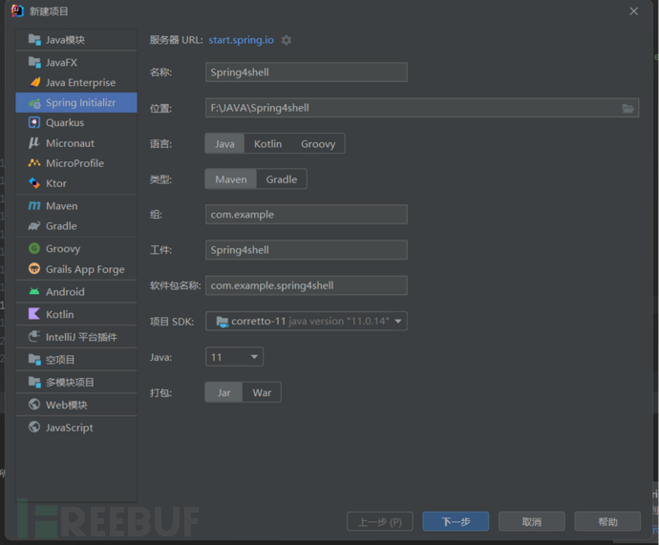Viewport: 659px width, 545px height.
Task: Click the IntelliJ logo in title bar
Action: click(17, 10)
